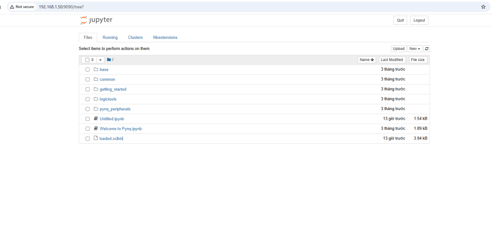This screenshot has height=226, width=492.
Task: Click the file icon beside loaded.xclbin
Action: click(96, 138)
